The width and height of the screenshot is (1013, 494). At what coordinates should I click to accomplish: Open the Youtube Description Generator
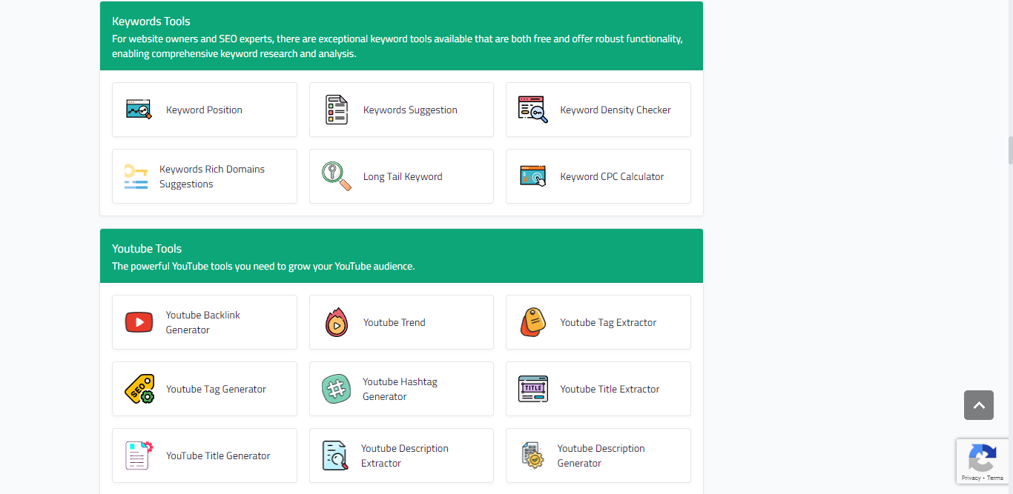[598, 455]
